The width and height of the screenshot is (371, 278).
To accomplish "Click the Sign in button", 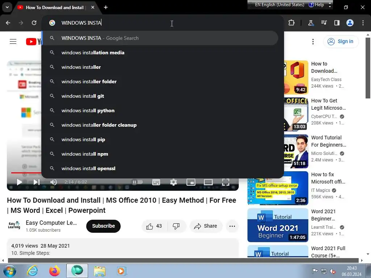I will point(341,41).
